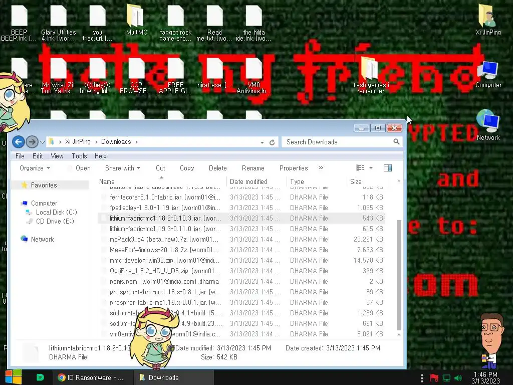Open the Help menu
Viewport: 513px width, 385px height.
point(100,156)
